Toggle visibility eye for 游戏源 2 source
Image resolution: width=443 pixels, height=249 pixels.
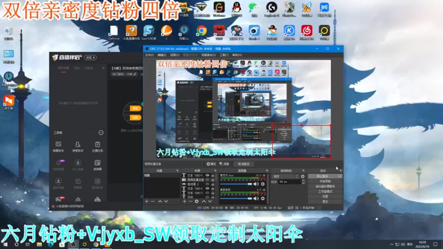tap(207, 184)
